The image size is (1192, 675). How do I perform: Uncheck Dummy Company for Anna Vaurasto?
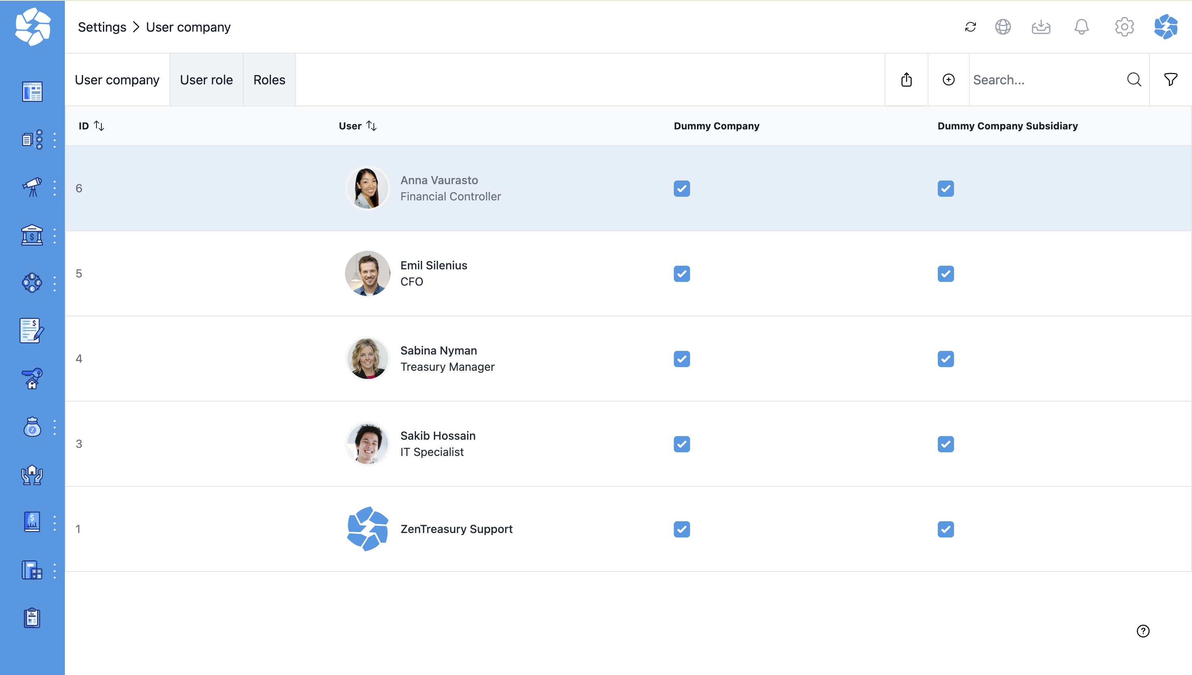(x=682, y=189)
